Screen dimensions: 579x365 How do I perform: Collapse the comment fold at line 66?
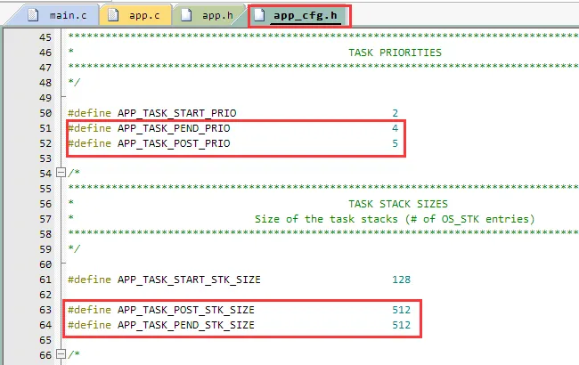click(x=61, y=355)
